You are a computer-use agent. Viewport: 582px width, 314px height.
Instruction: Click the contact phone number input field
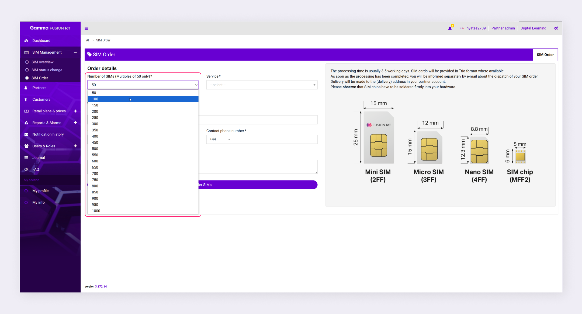pyautogui.click(x=275, y=139)
